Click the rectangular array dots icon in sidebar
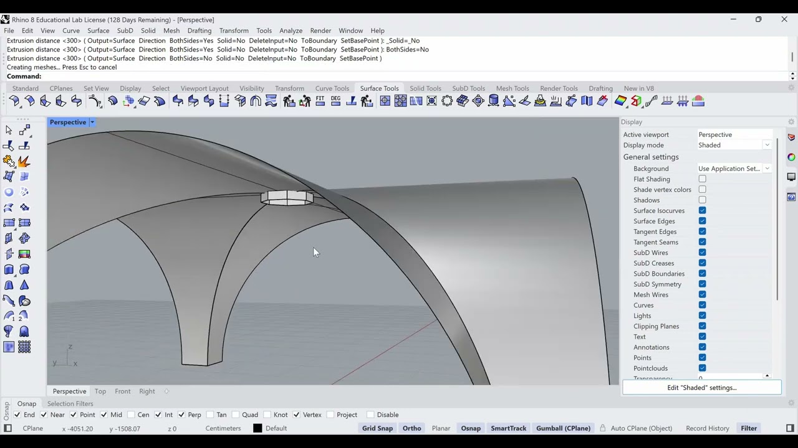 (x=24, y=347)
